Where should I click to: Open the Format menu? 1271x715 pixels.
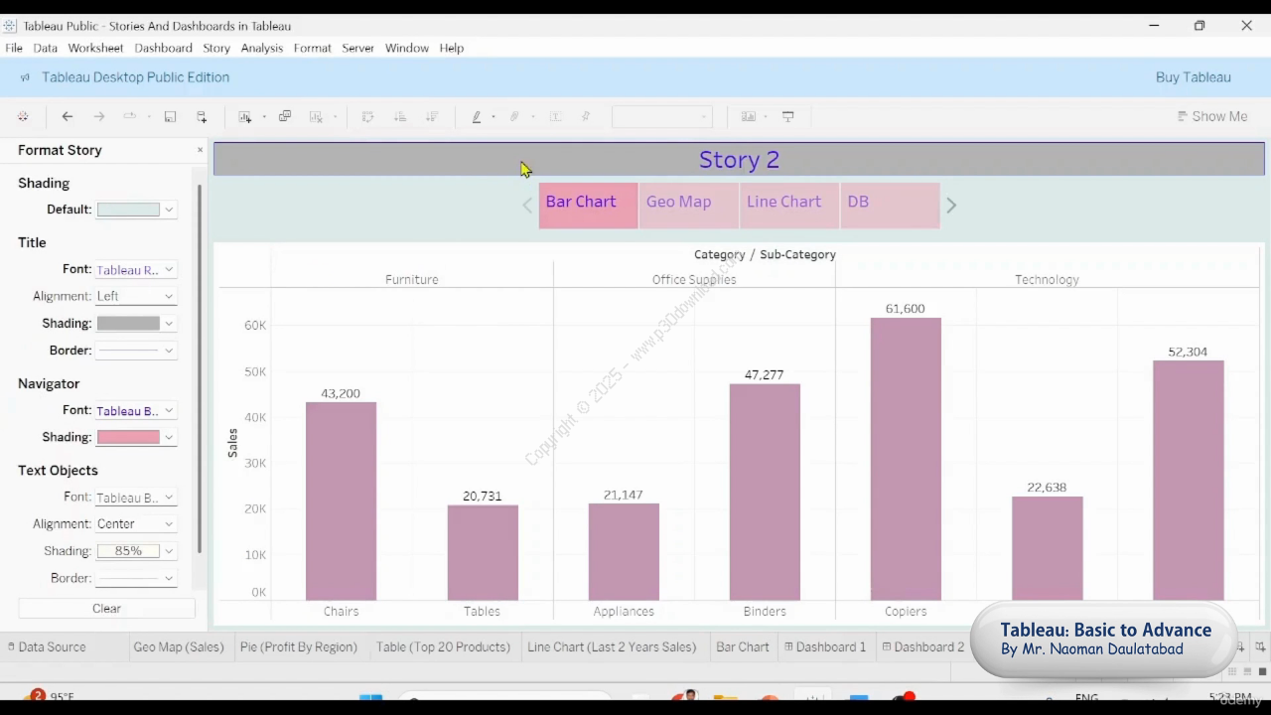(x=313, y=48)
